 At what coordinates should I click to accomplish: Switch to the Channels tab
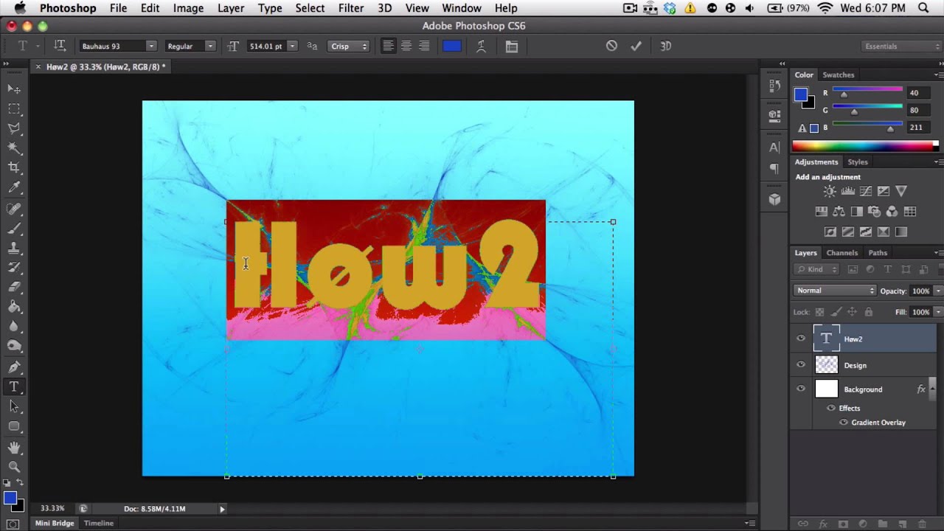click(841, 253)
